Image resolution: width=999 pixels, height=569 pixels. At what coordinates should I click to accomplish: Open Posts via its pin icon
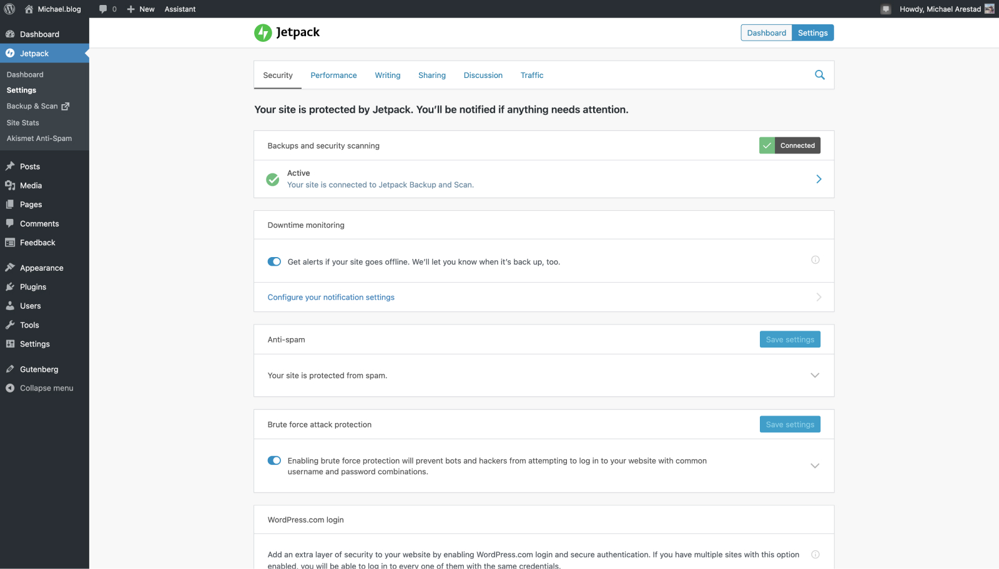coord(10,166)
